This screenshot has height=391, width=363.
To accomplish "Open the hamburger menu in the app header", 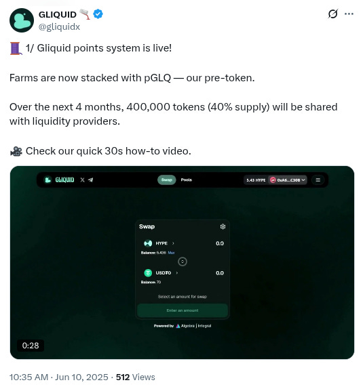I will (x=318, y=180).
